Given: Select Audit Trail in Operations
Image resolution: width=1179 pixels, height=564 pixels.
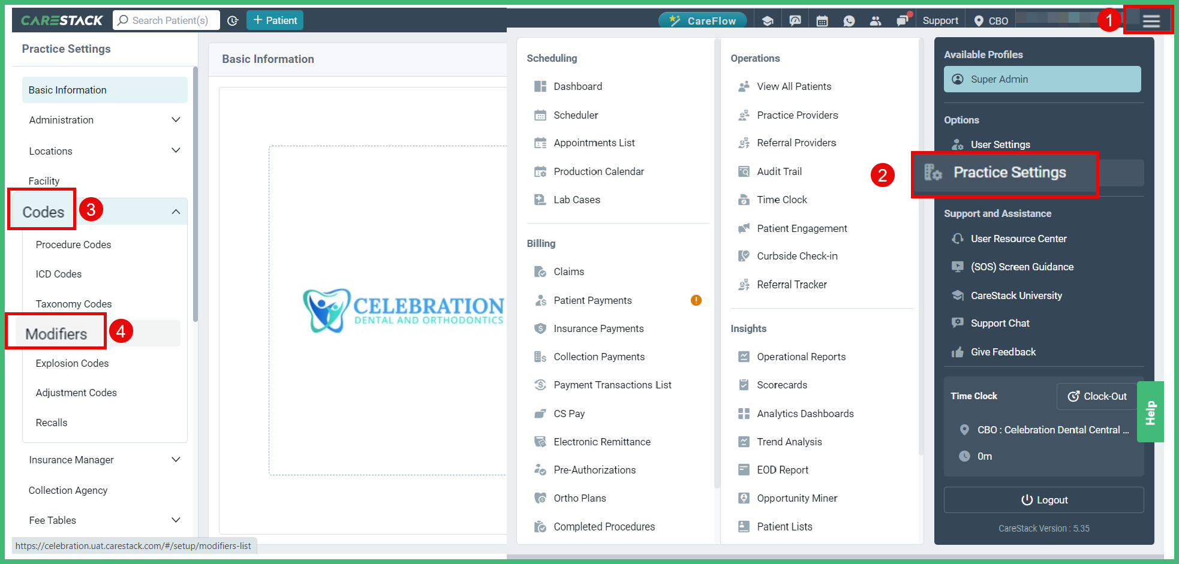Looking at the screenshot, I should tap(778, 171).
